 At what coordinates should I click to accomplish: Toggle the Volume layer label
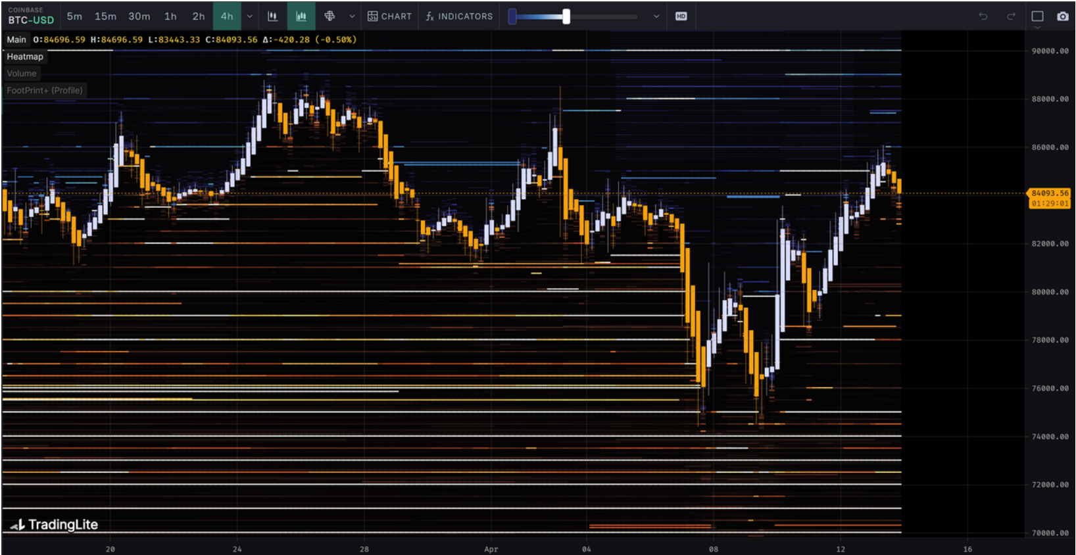click(x=22, y=74)
